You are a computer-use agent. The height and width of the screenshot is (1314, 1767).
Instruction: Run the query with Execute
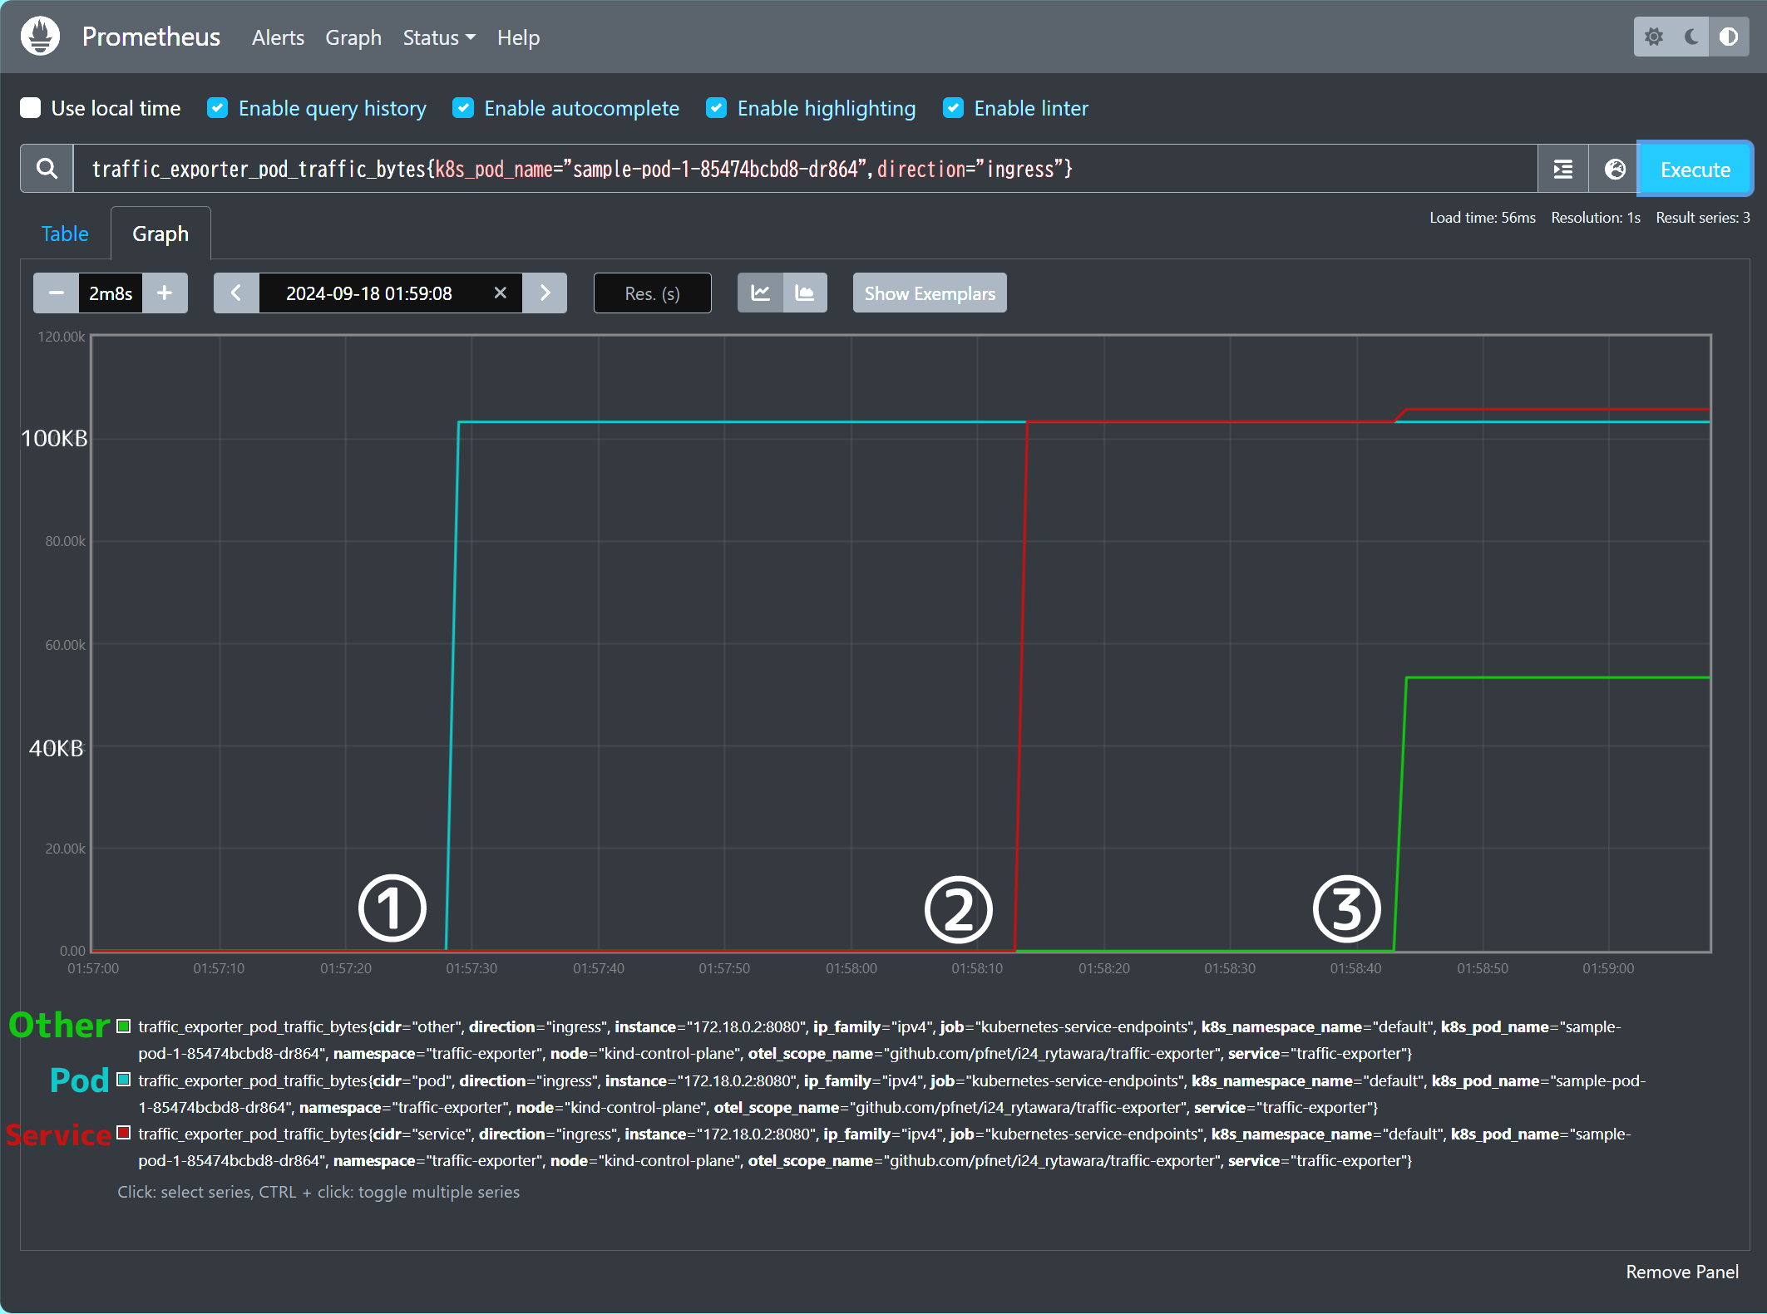1695,170
